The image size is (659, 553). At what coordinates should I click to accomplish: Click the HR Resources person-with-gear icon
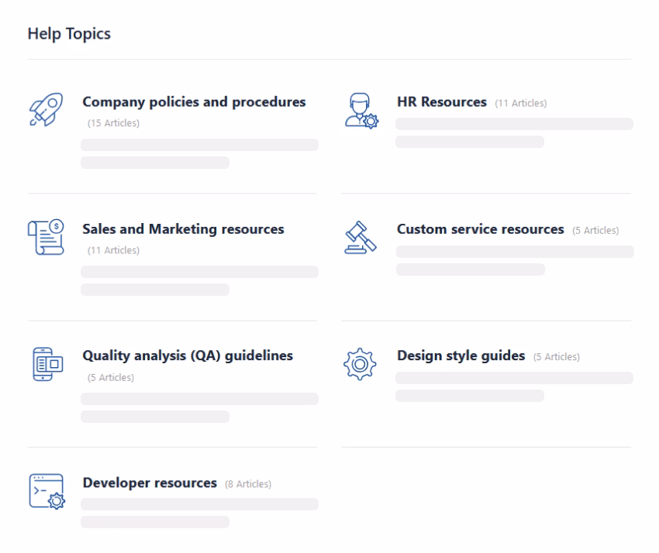[361, 111]
